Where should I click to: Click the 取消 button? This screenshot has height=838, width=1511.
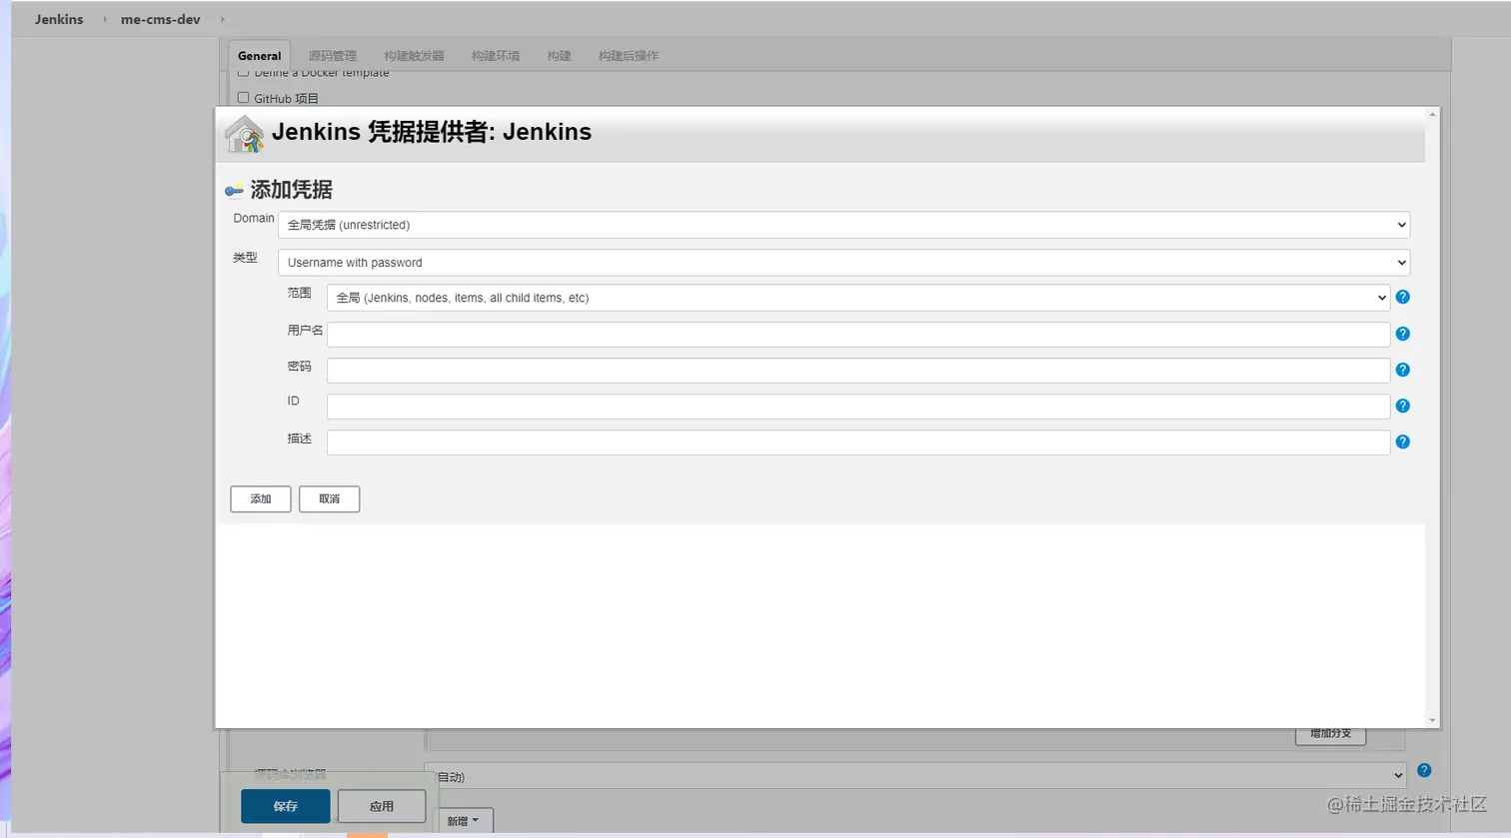tap(330, 499)
